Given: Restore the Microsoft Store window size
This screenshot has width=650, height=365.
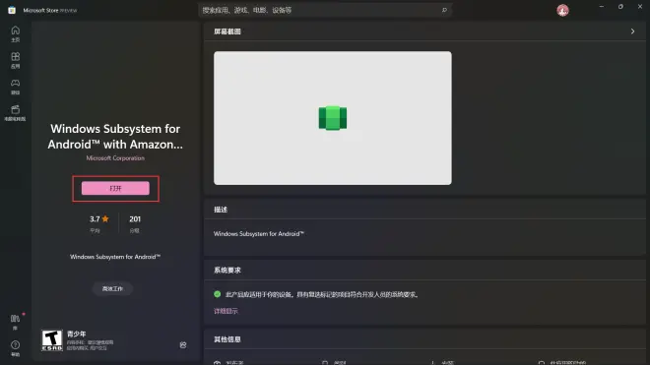Looking at the screenshot, I should [x=620, y=7].
